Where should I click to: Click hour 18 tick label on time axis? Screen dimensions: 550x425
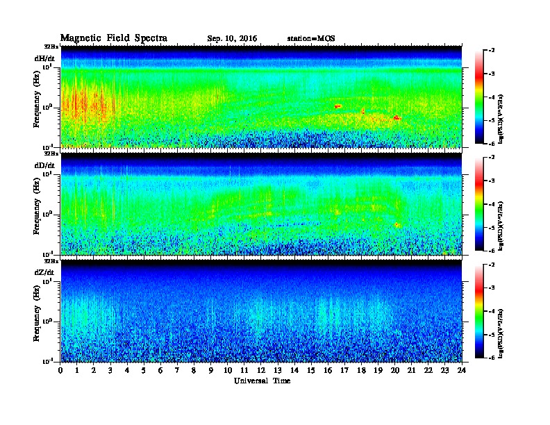click(x=361, y=371)
